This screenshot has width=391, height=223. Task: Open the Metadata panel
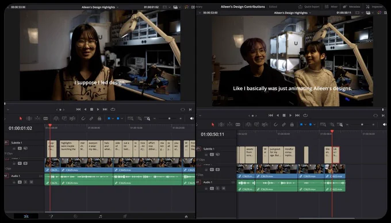(x=351, y=7)
